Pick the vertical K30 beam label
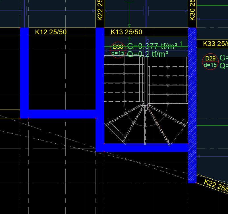This screenshot has height=214, width=228. (x=192, y=10)
